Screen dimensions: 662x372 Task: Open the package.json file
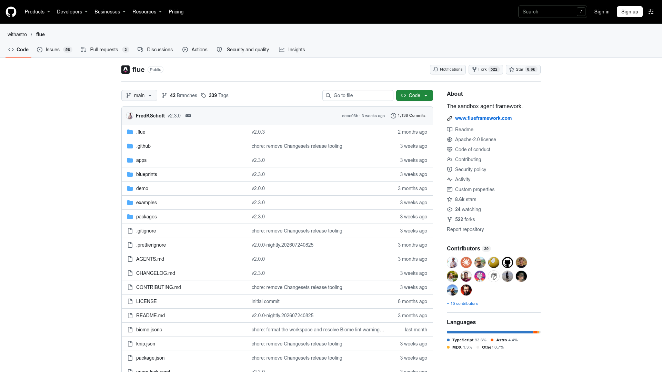[150, 358]
